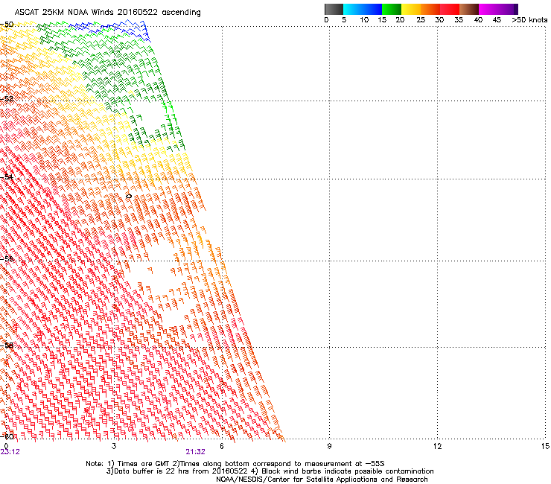Image resolution: width=551 pixels, height=484 pixels.
Task: Click the blue 10-15 knots legend segment
Action: pyautogui.click(x=372, y=9)
